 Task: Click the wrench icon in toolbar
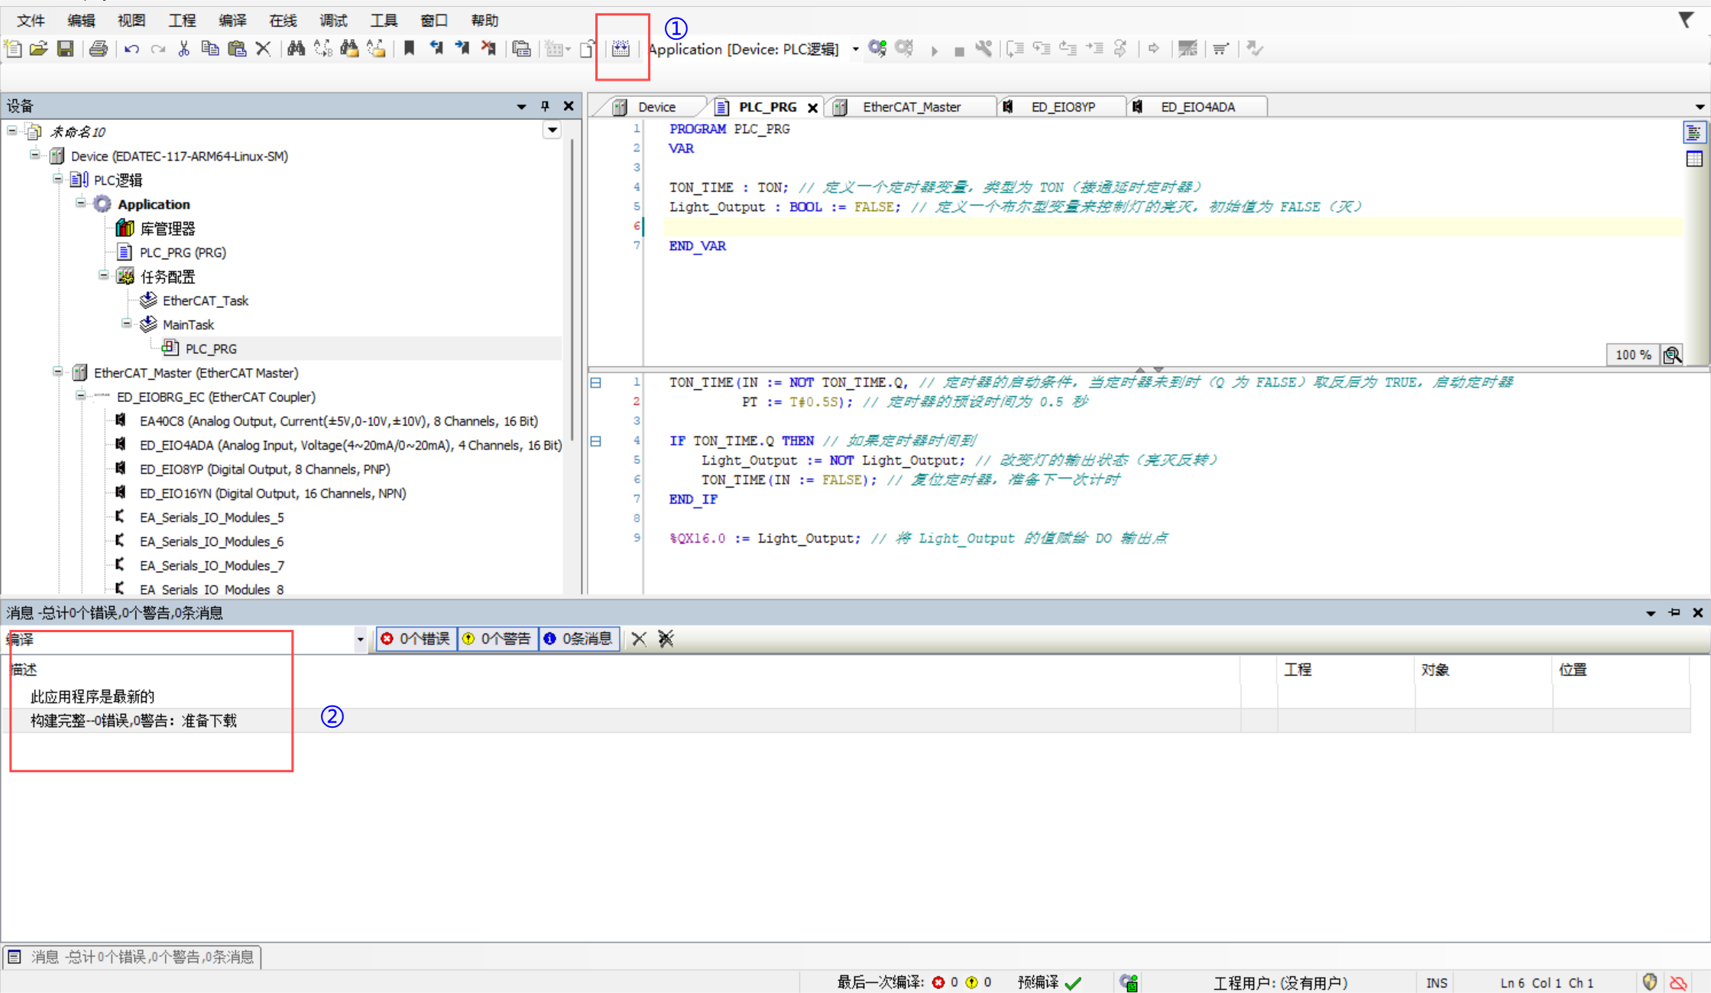[984, 49]
